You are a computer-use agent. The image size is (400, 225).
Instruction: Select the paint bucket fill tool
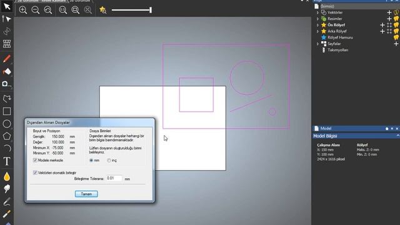pos(7,72)
